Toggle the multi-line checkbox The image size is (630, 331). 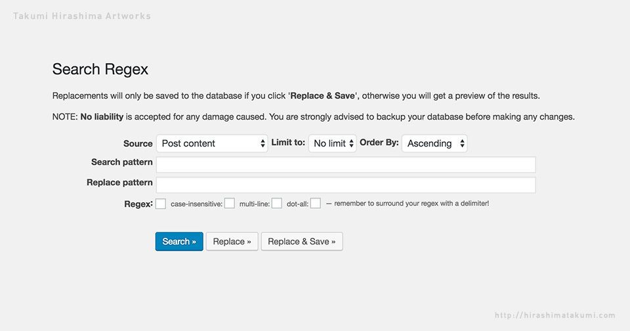277,204
